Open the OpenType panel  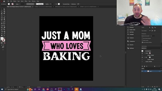[x=131, y=32]
